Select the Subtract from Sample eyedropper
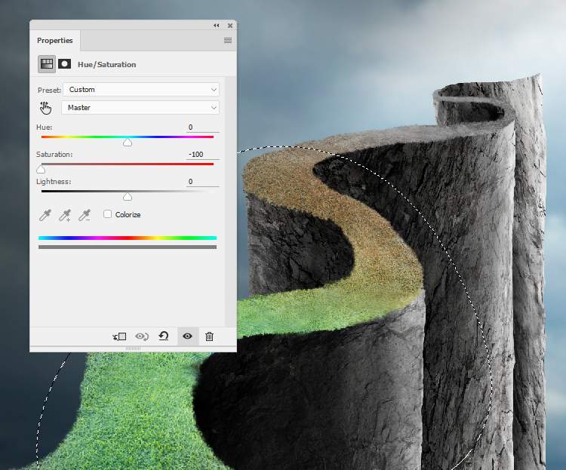566x470 pixels. point(85,215)
